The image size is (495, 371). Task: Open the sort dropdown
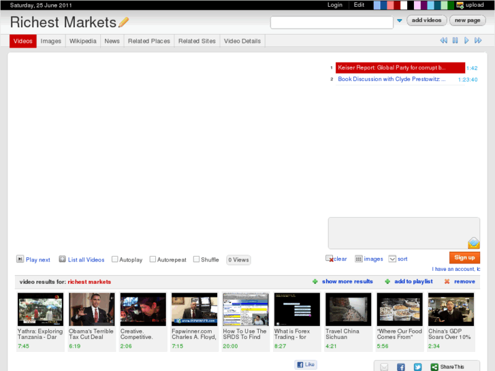392,259
